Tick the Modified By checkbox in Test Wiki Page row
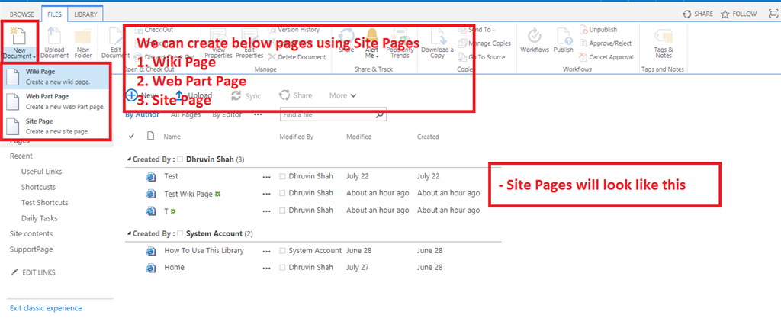The height and width of the screenshot is (328, 781). coord(282,194)
